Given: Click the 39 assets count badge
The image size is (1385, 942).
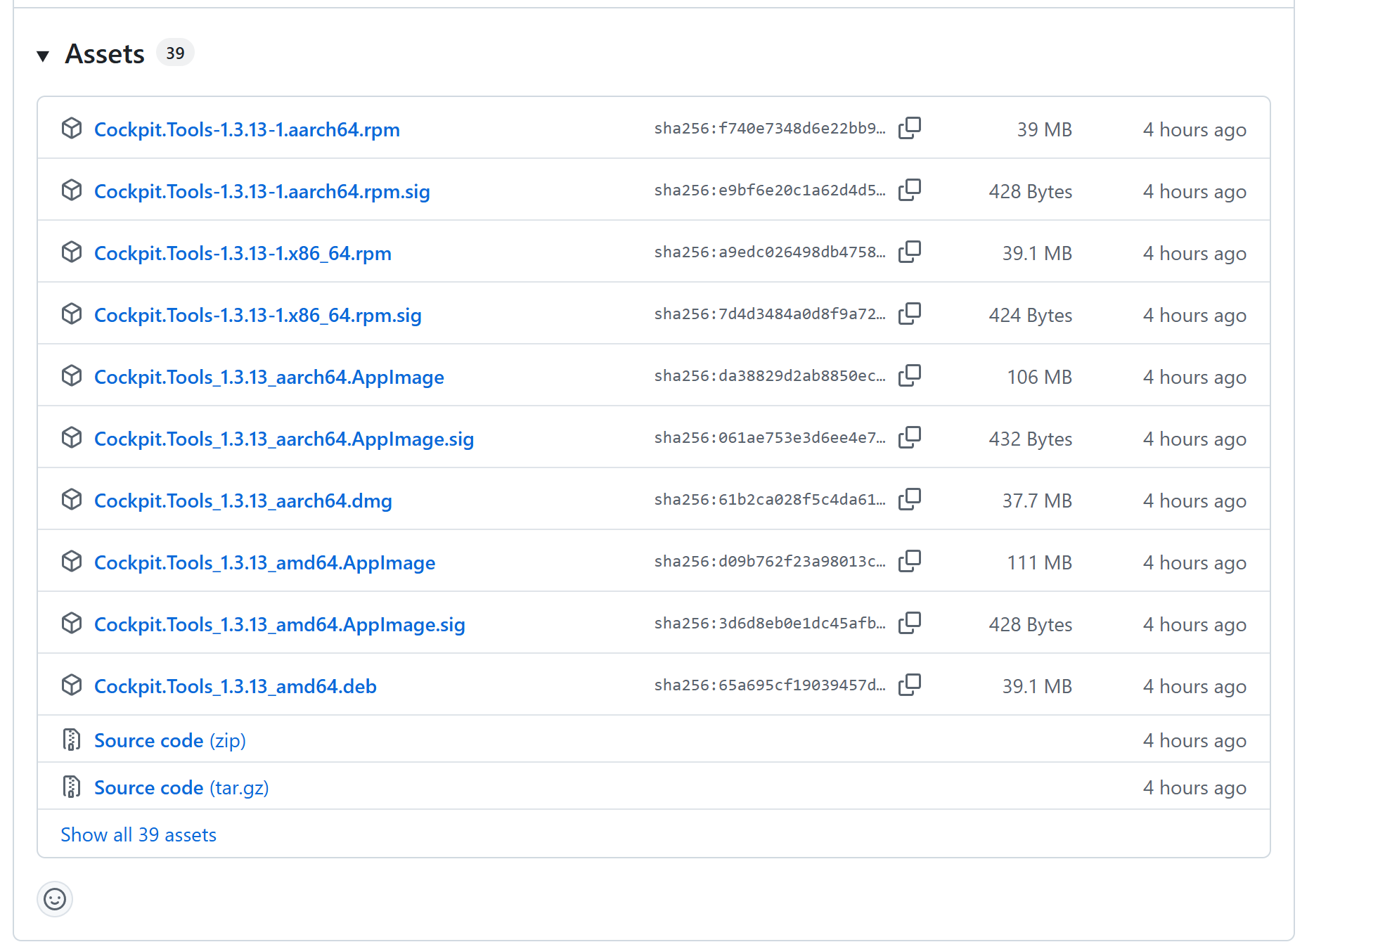Looking at the screenshot, I should [175, 53].
